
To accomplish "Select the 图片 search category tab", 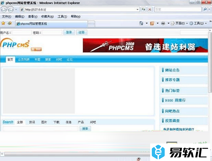I will [44, 122].
